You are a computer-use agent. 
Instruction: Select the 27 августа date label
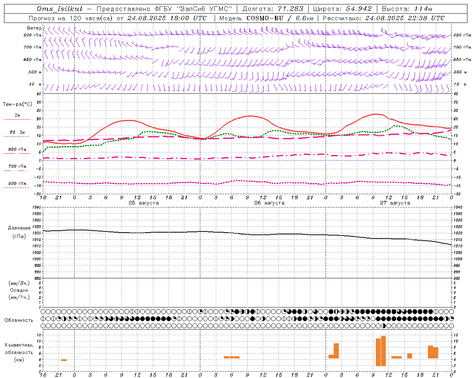[x=395, y=203]
